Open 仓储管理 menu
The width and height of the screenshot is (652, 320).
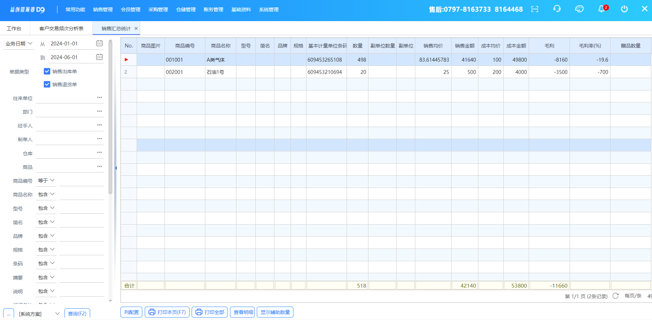(186, 10)
